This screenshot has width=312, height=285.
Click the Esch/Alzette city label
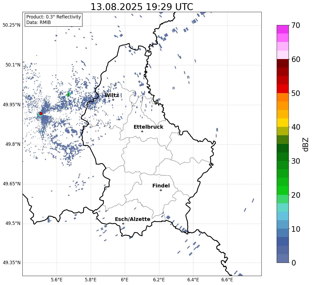(x=133, y=219)
